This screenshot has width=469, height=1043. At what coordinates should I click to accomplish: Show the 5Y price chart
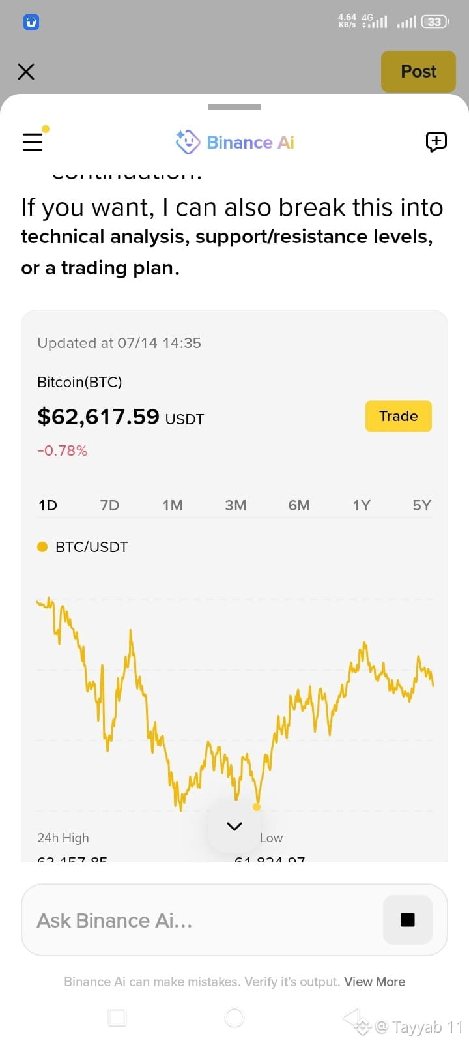(422, 505)
